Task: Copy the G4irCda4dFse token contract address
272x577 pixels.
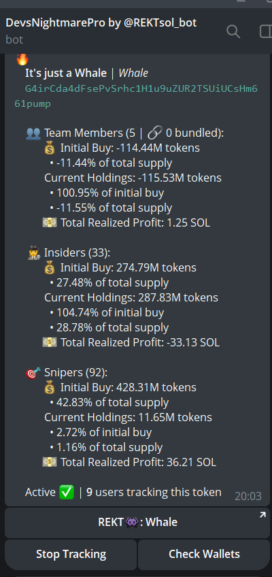Action: (x=136, y=97)
